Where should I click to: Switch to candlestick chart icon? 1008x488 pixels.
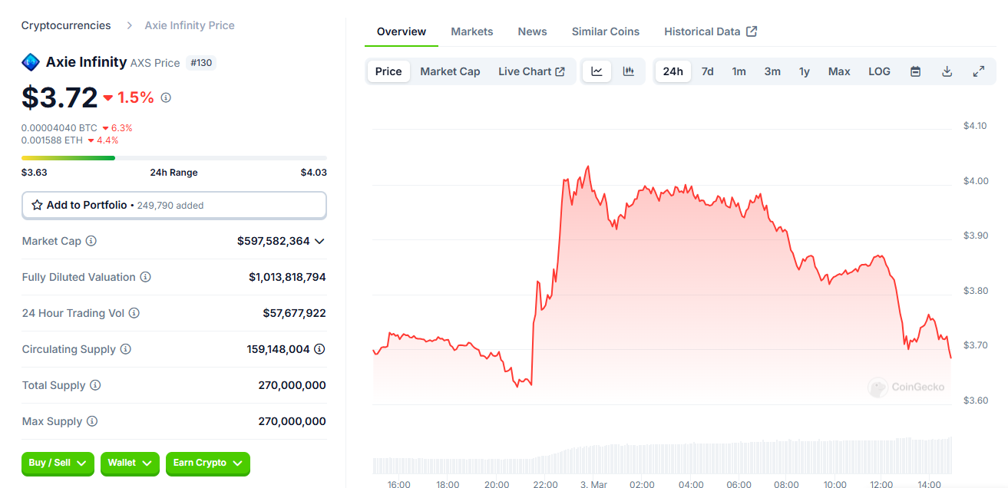point(629,71)
